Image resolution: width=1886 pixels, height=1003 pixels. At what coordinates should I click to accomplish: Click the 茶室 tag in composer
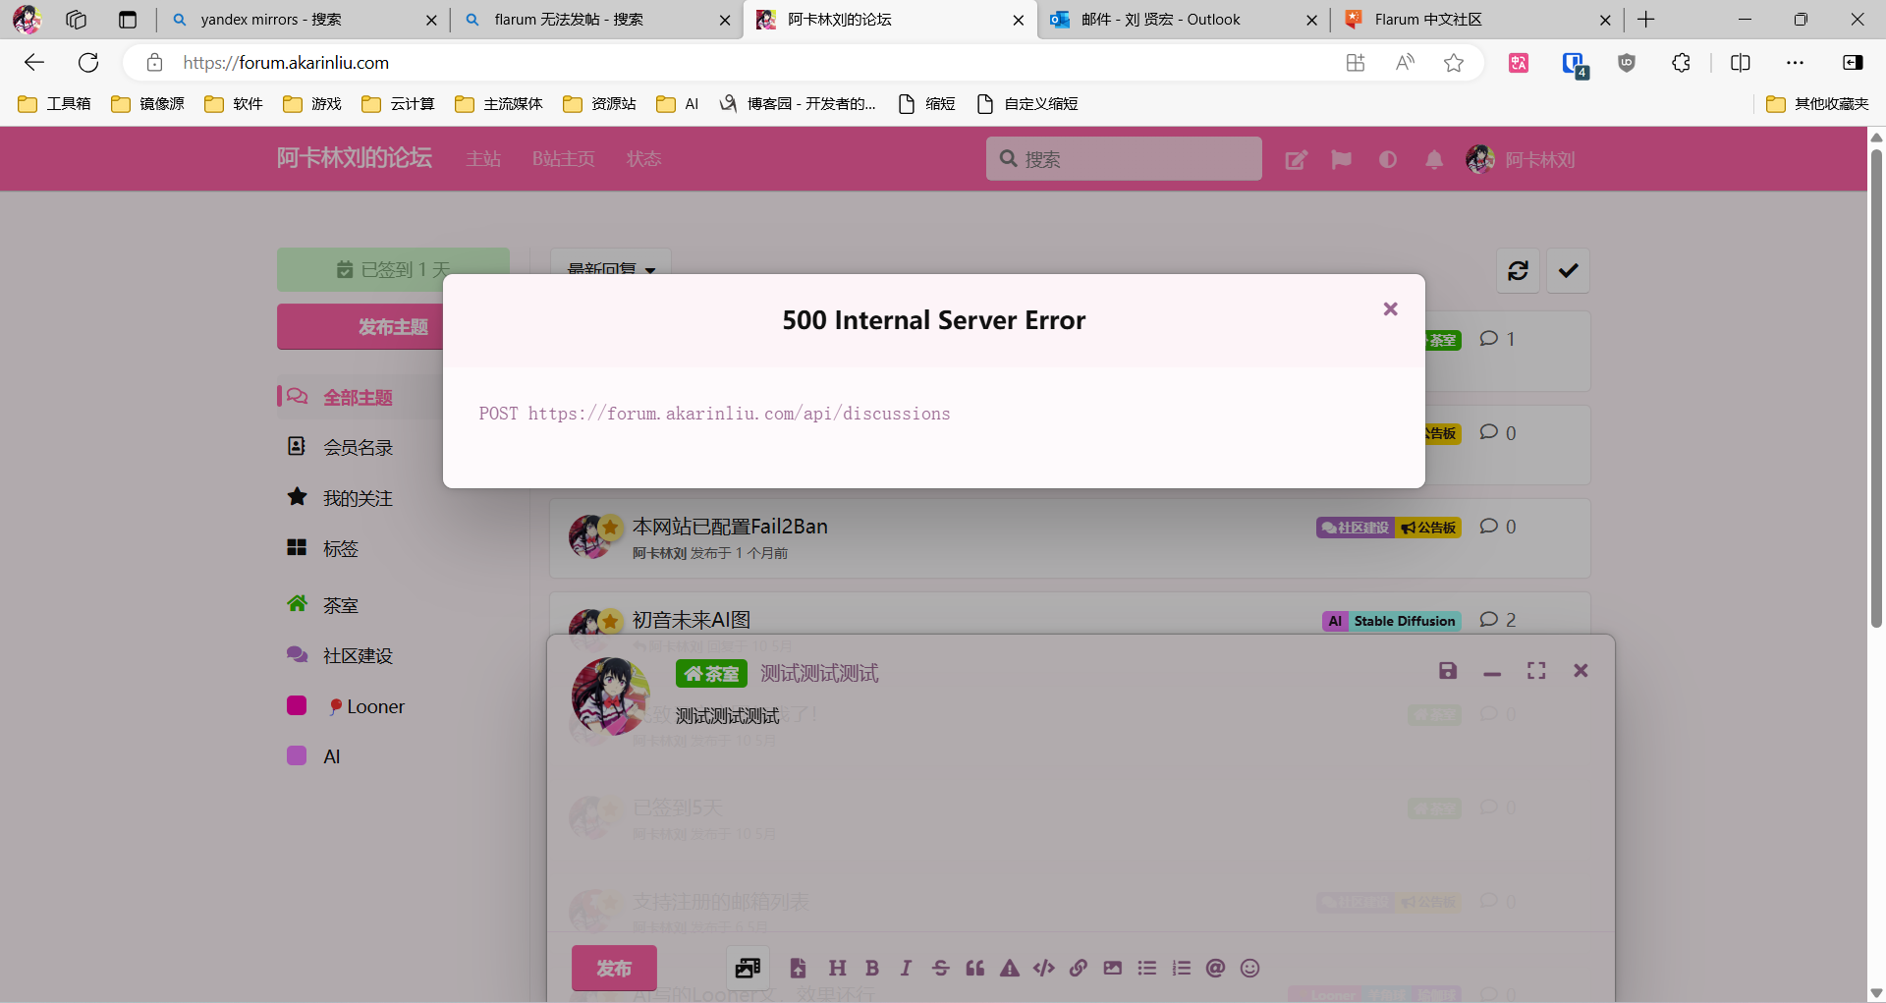click(x=711, y=674)
